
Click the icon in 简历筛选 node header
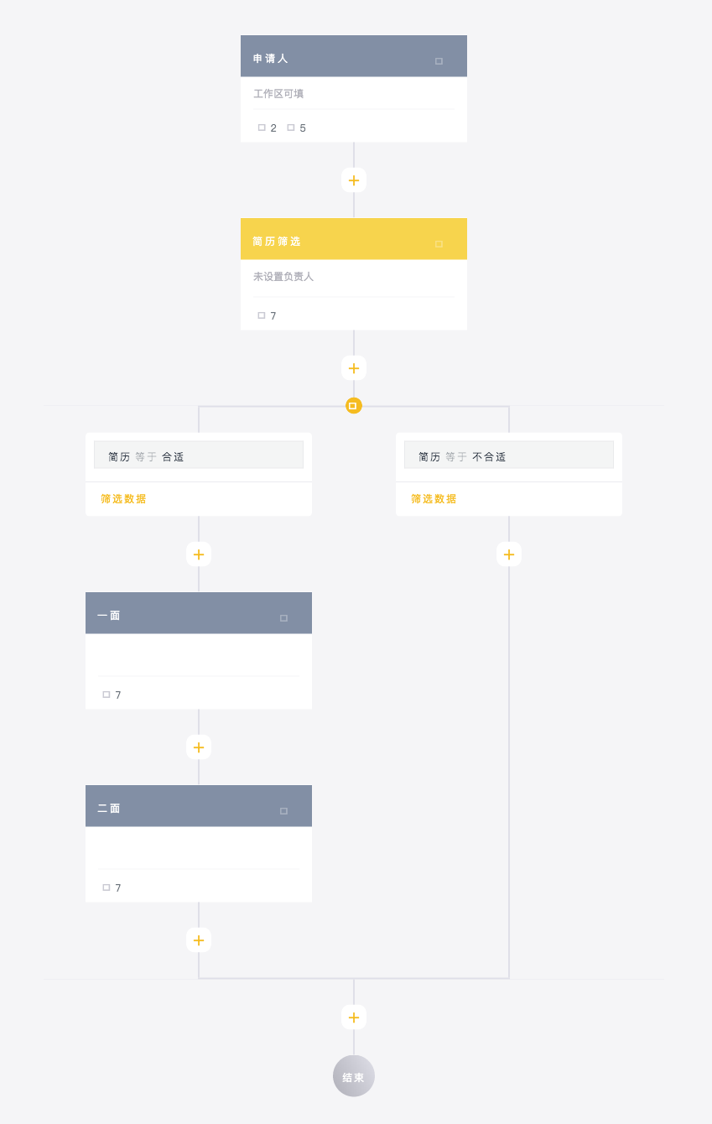(x=439, y=244)
